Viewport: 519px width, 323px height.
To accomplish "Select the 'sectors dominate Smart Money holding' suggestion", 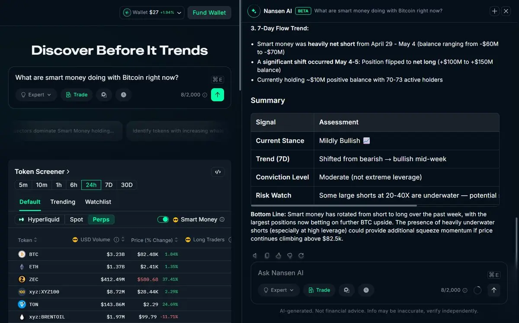I will [x=65, y=131].
